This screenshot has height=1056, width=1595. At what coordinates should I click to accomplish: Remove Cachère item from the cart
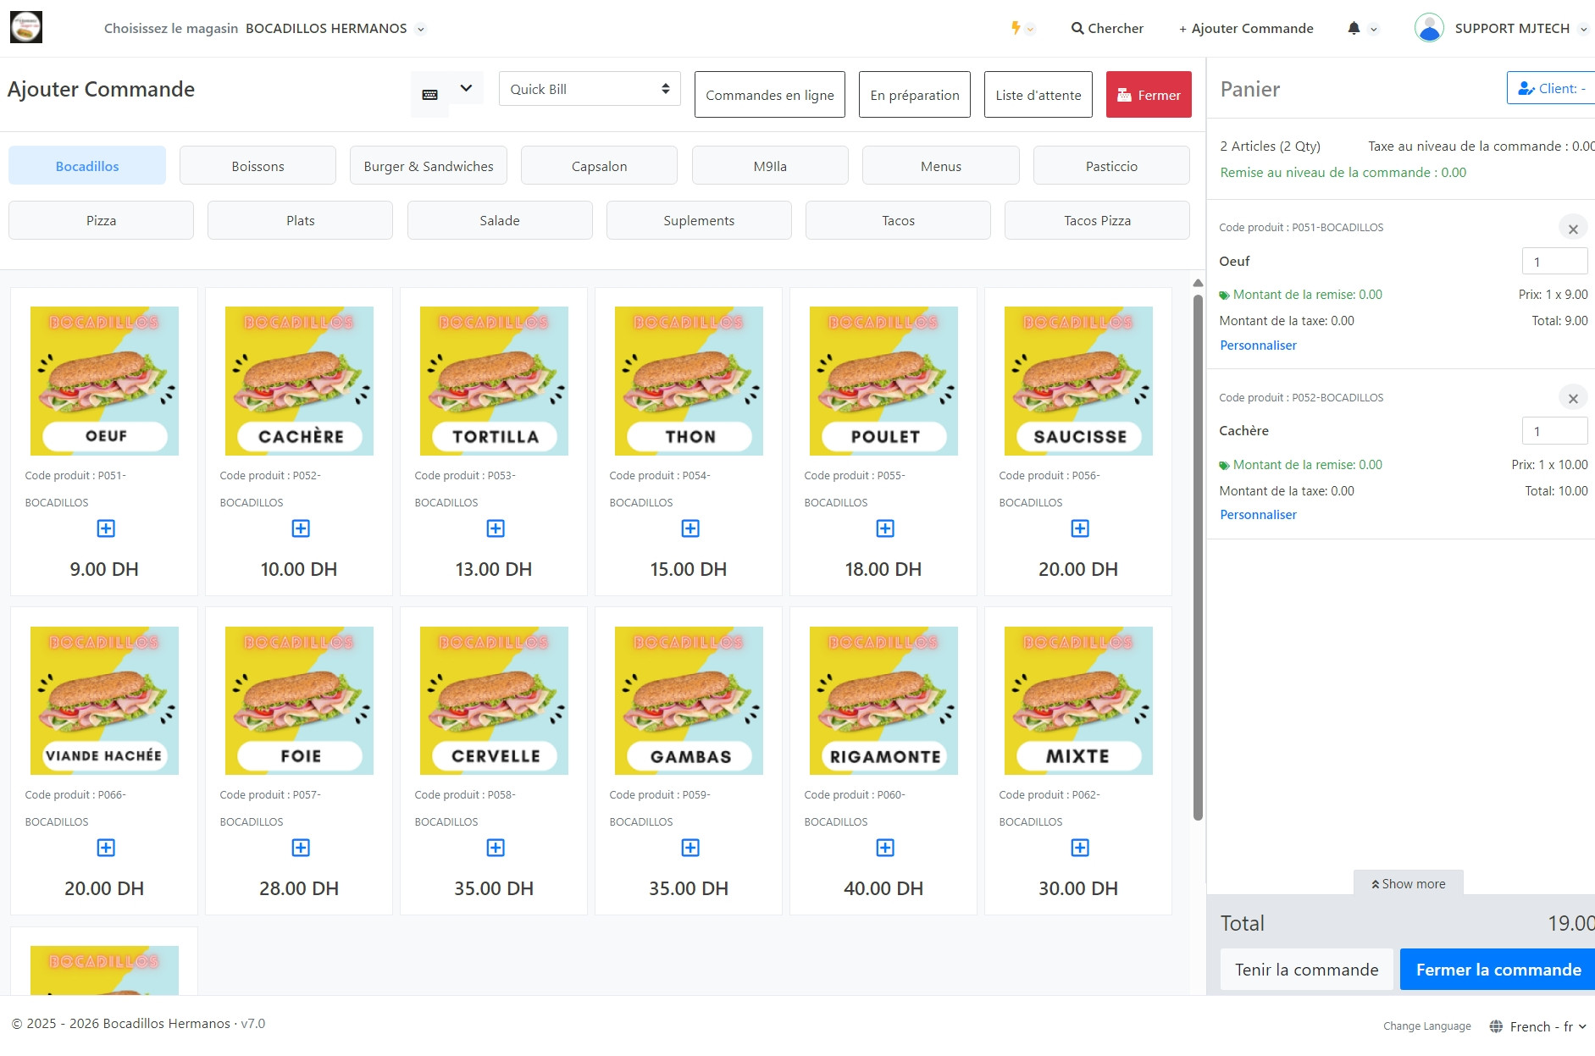(x=1572, y=398)
